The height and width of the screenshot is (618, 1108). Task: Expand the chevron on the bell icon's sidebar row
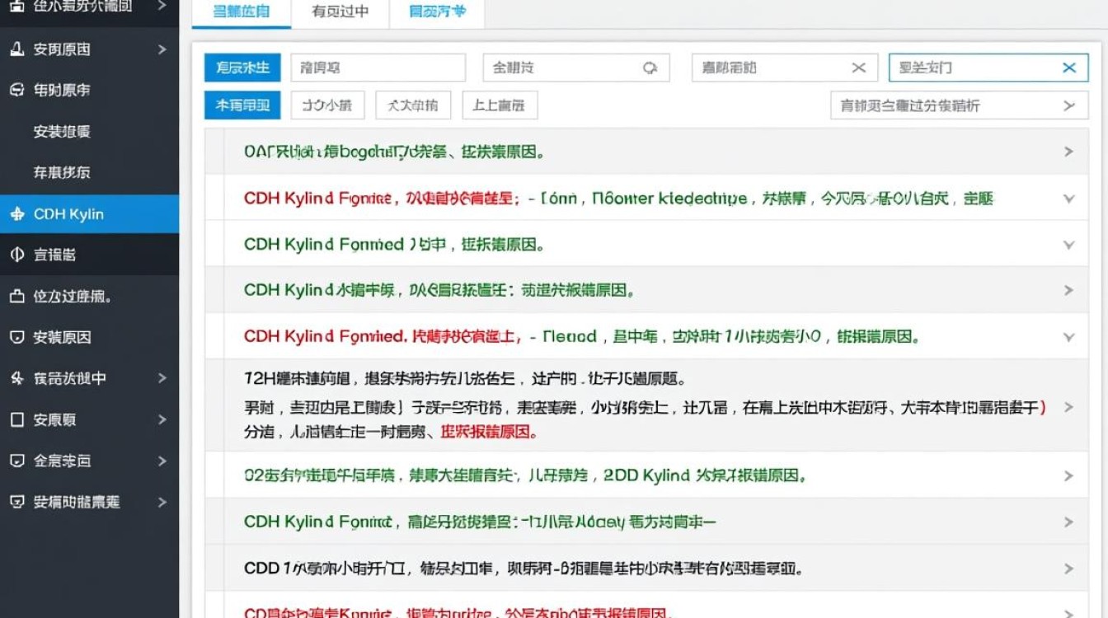(162, 49)
